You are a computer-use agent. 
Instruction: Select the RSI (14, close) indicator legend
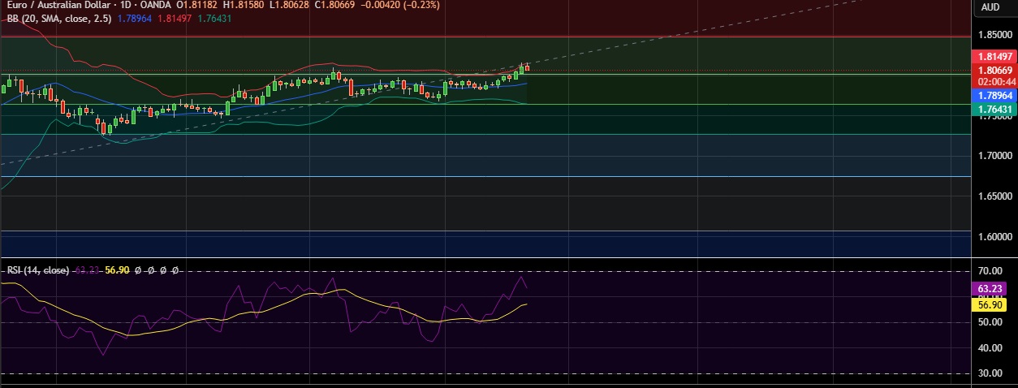point(37,269)
